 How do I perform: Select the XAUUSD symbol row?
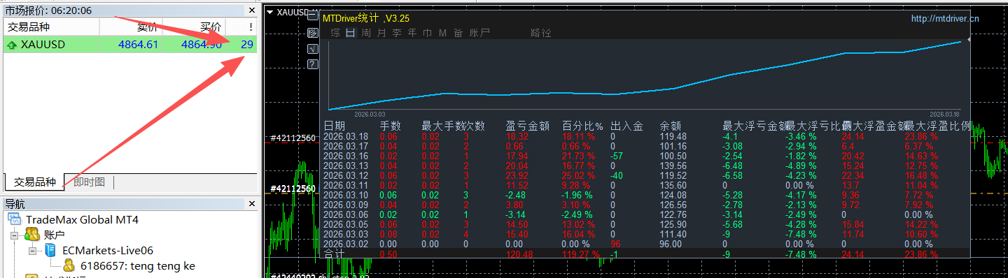pos(130,45)
